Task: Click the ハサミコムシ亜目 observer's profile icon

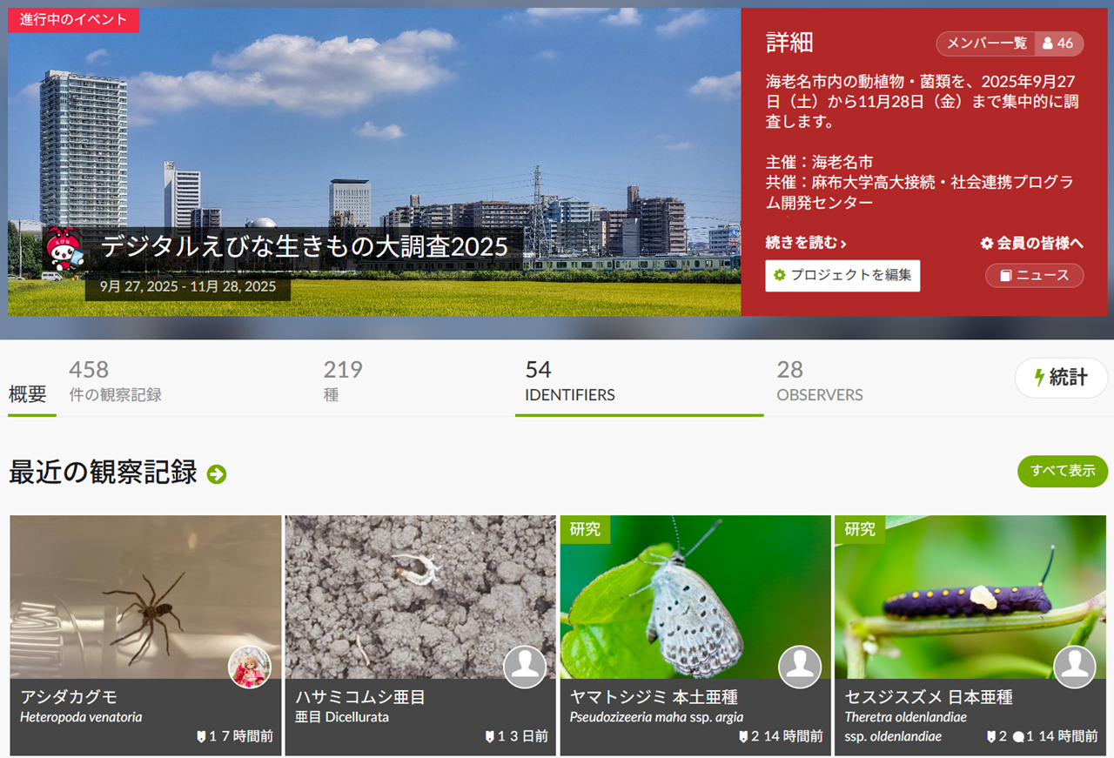Action: point(525,667)
